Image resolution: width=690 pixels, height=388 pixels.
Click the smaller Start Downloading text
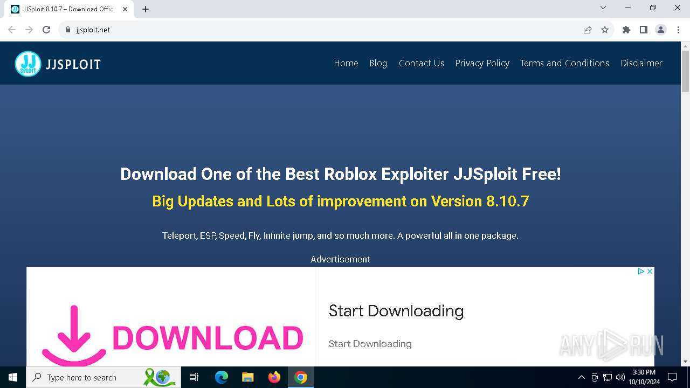point(370,344)
